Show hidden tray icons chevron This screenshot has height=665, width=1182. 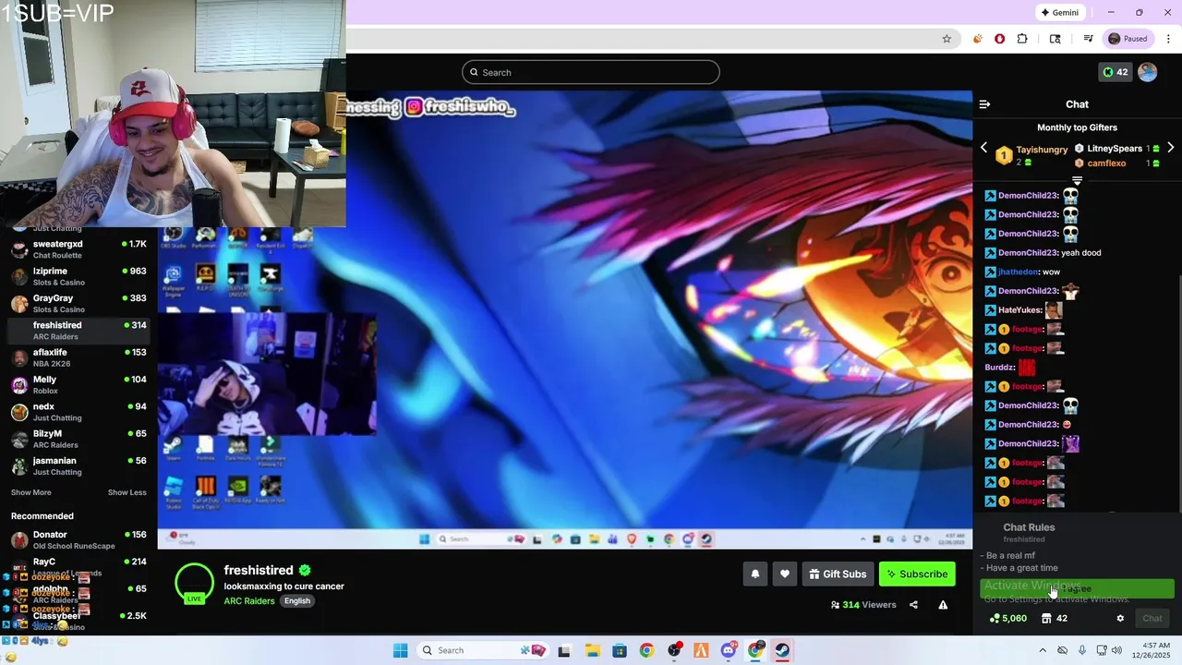click(1043, 650)
